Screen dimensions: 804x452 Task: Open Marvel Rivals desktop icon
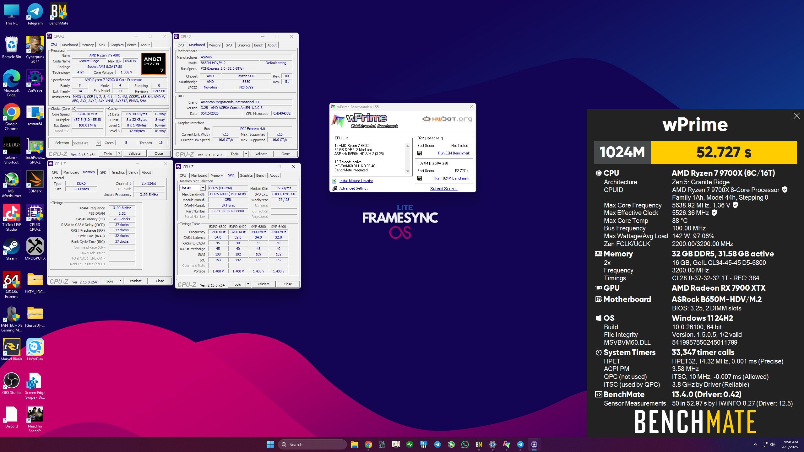12,350
